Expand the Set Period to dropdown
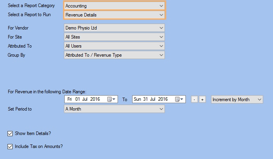Image resolution: width=273 pixels, height=159 pixels. (114, 109)
